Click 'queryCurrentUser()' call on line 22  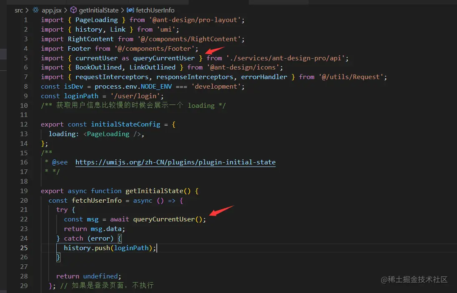168,219
